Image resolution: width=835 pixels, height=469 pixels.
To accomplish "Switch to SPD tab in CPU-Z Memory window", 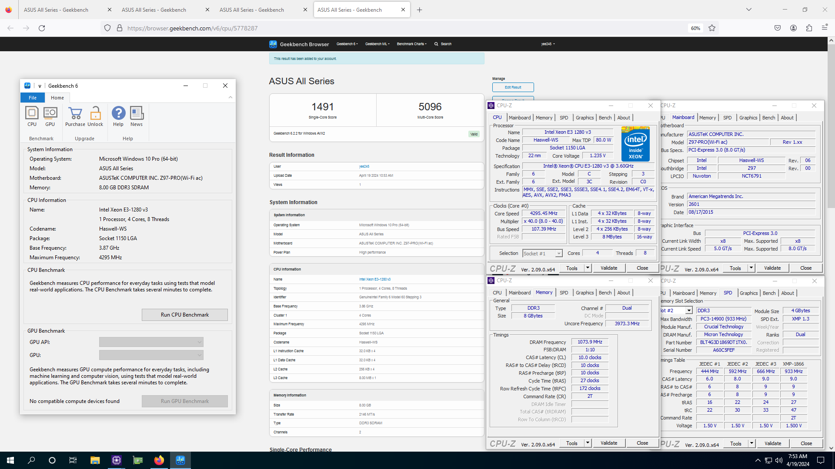I will (x=564, y=293).
